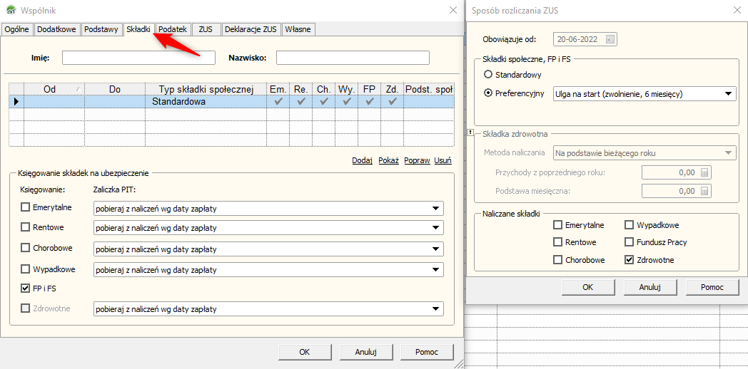This screenshot has width=748, height=369.
Task: Close the Wspólnik window
Action: (x=453, y=10)
